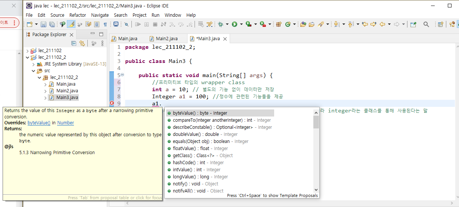Click the Debug bug icon
This screenshot has height=207, width=459.
click(x=221, y=25)
